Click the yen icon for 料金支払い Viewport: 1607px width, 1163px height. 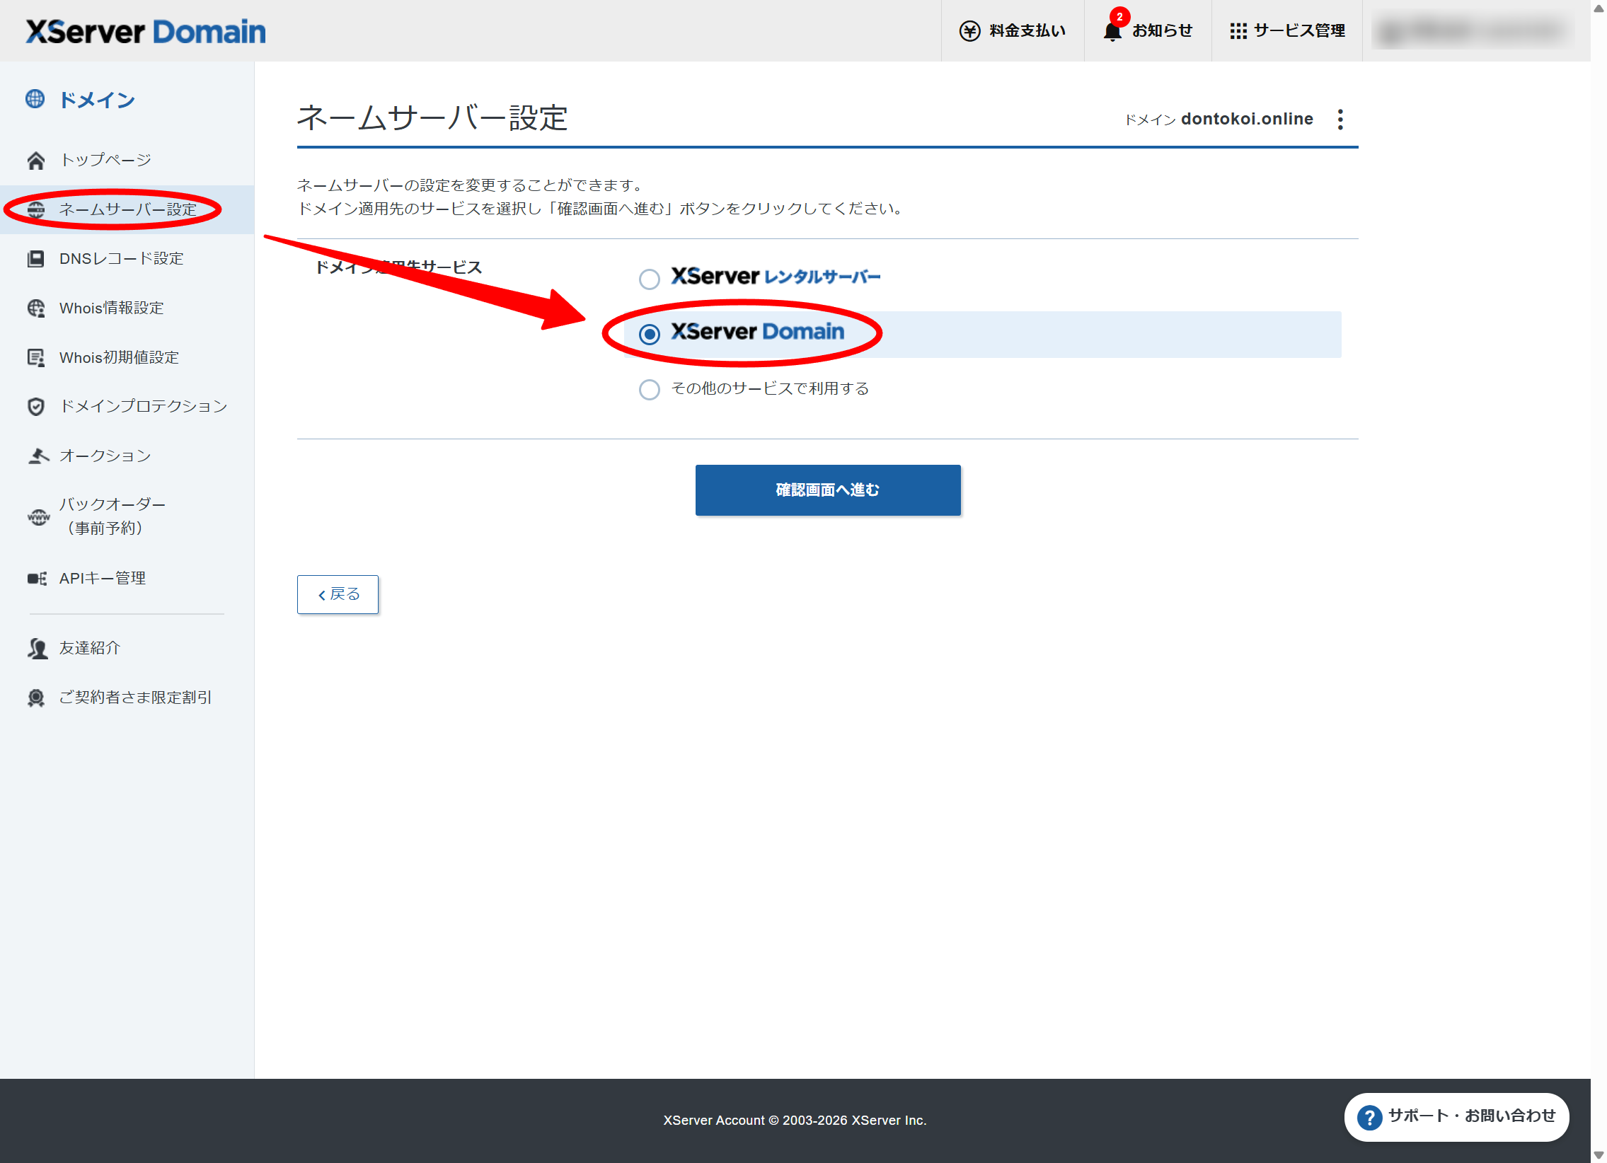click(x=969, y=31)
